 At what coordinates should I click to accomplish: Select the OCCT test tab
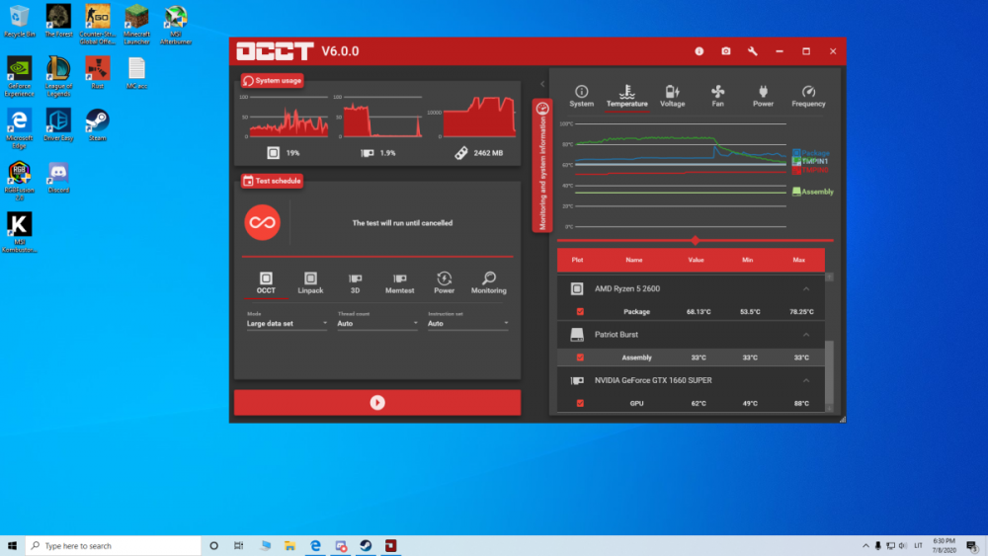(x=266, y=282)
